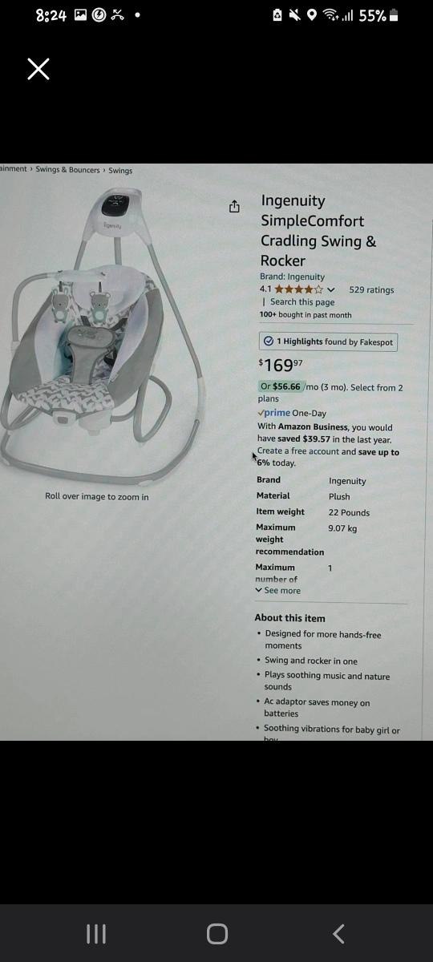Click the four-star rating stars
The width and height of the screenshot is (433, 962).
(299, 289)
